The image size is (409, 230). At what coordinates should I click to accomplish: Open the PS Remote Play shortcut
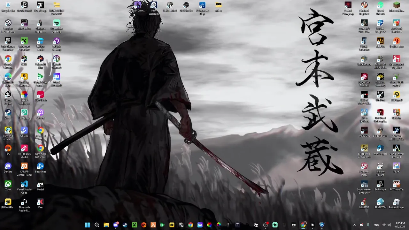(202, 9)
